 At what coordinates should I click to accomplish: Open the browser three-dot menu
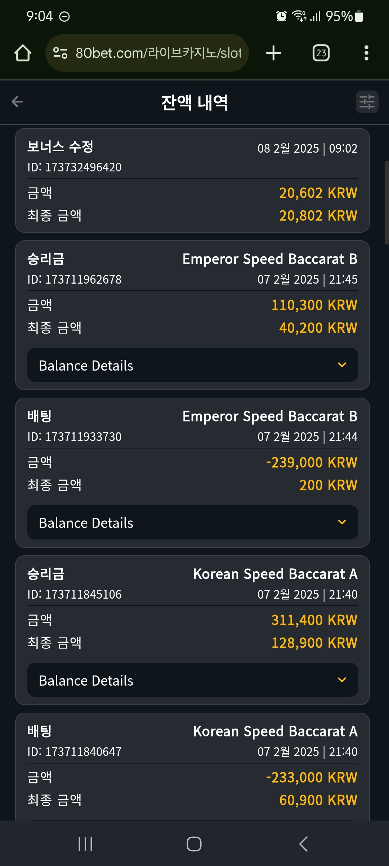pos(366,53)
